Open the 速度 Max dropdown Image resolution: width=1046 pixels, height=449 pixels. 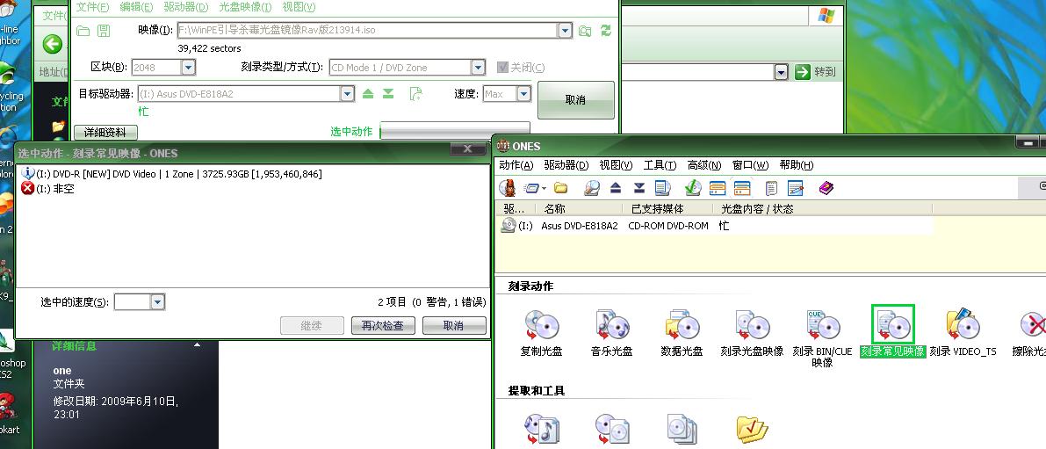(x=523, y=94)
